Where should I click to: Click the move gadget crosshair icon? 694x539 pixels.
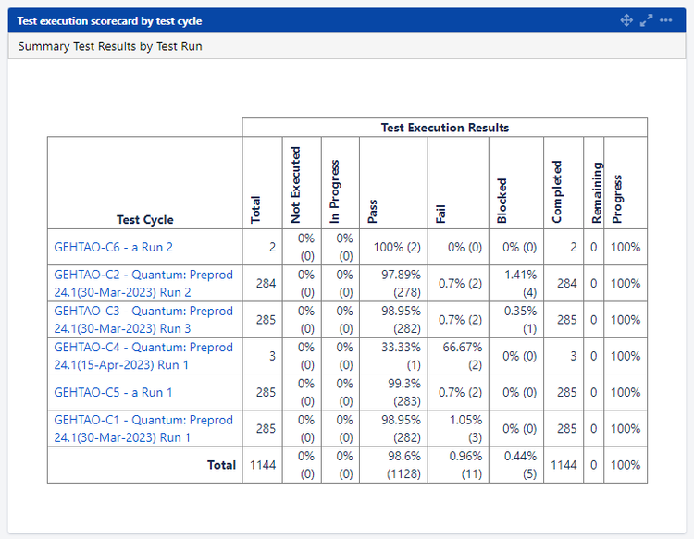(x=626, y=20)
